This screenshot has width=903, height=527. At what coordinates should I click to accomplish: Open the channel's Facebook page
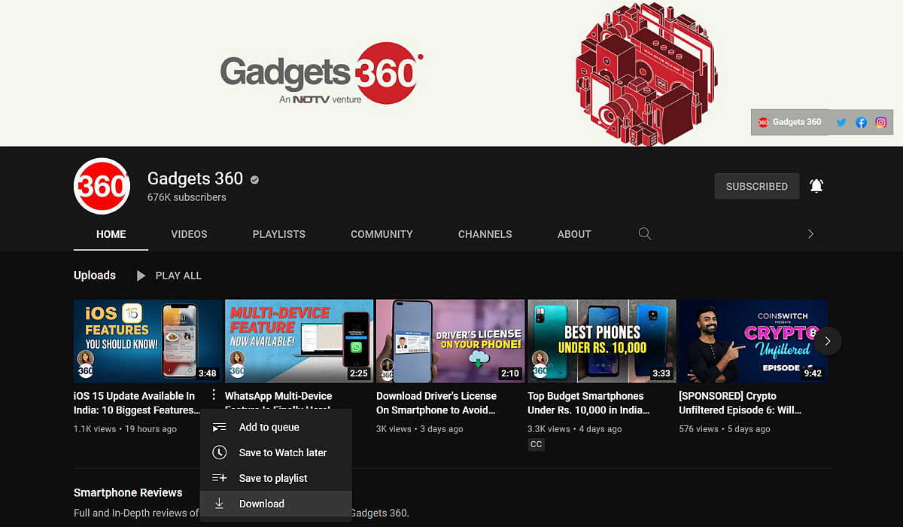(861, 121)
